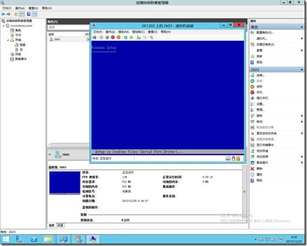Click red 关机 action under 2k03

(x=259, y=93)
